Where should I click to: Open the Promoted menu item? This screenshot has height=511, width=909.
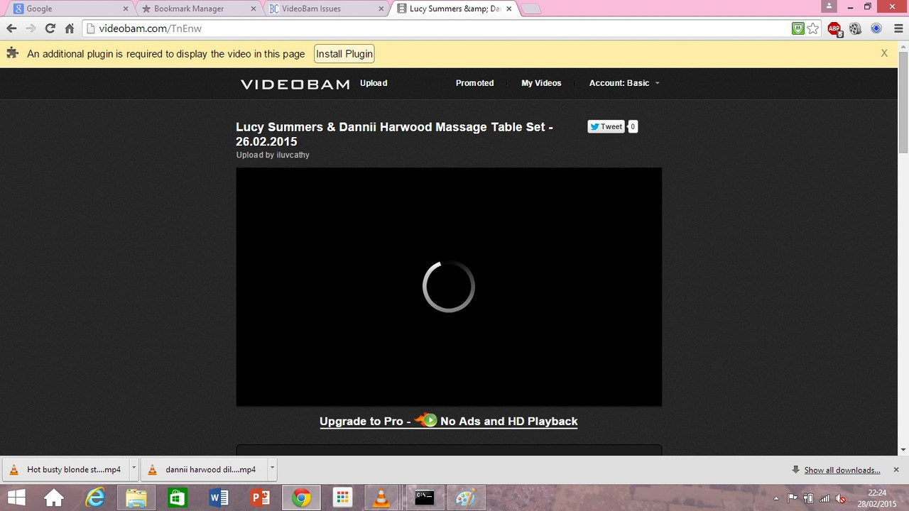[x=474, y=83]
